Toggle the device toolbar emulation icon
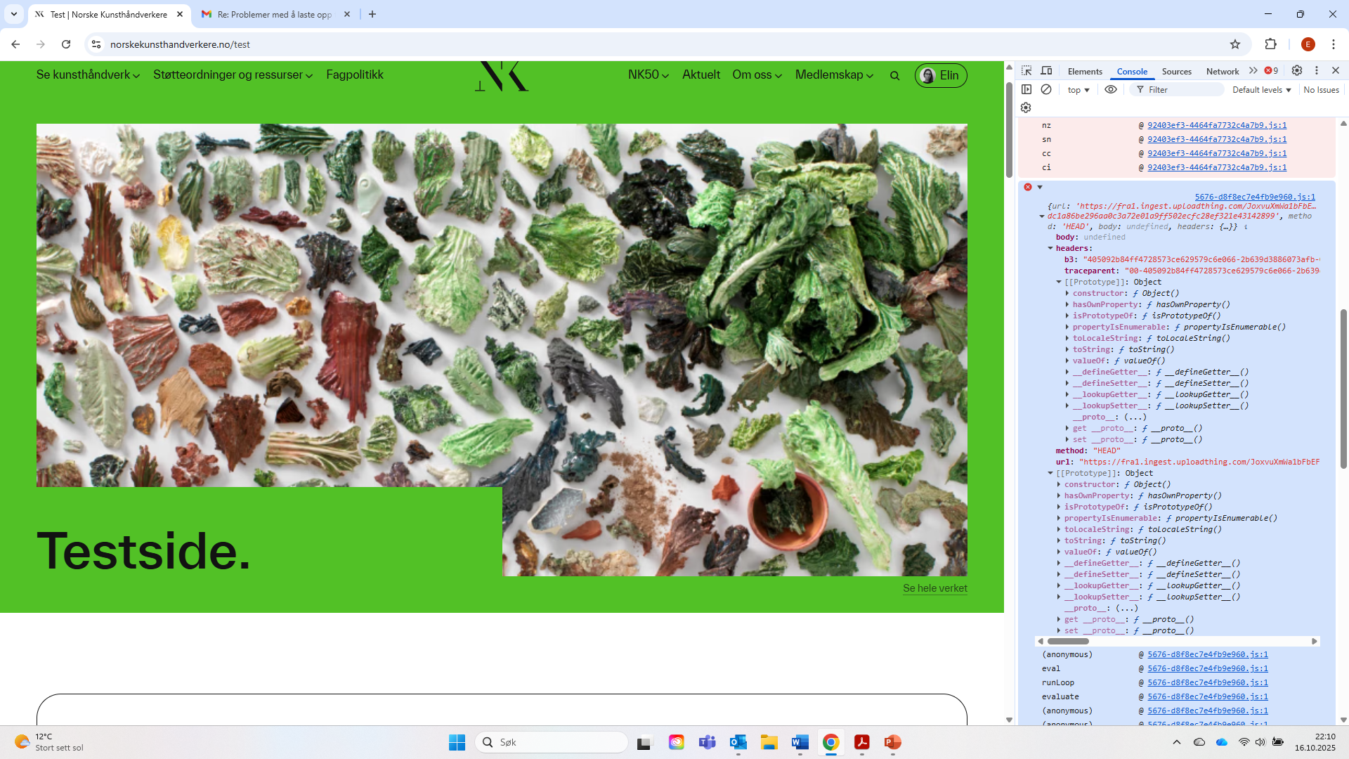 pos(1046,71)
